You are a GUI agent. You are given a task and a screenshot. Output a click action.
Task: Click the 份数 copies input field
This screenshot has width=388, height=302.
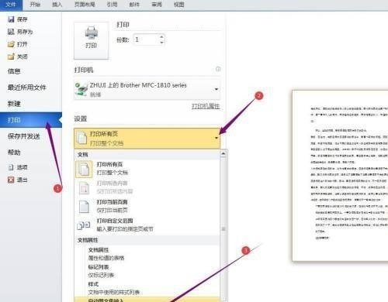[146, 39]
